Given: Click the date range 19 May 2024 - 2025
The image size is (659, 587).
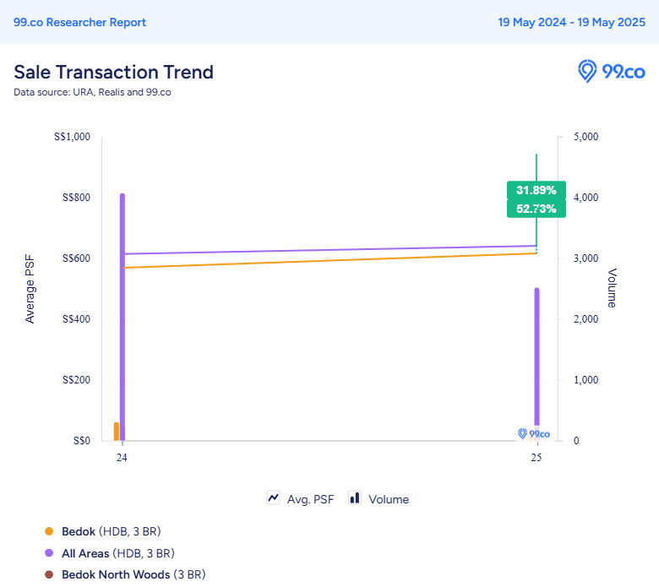Looking at the screenshot, I should point(572,22).
